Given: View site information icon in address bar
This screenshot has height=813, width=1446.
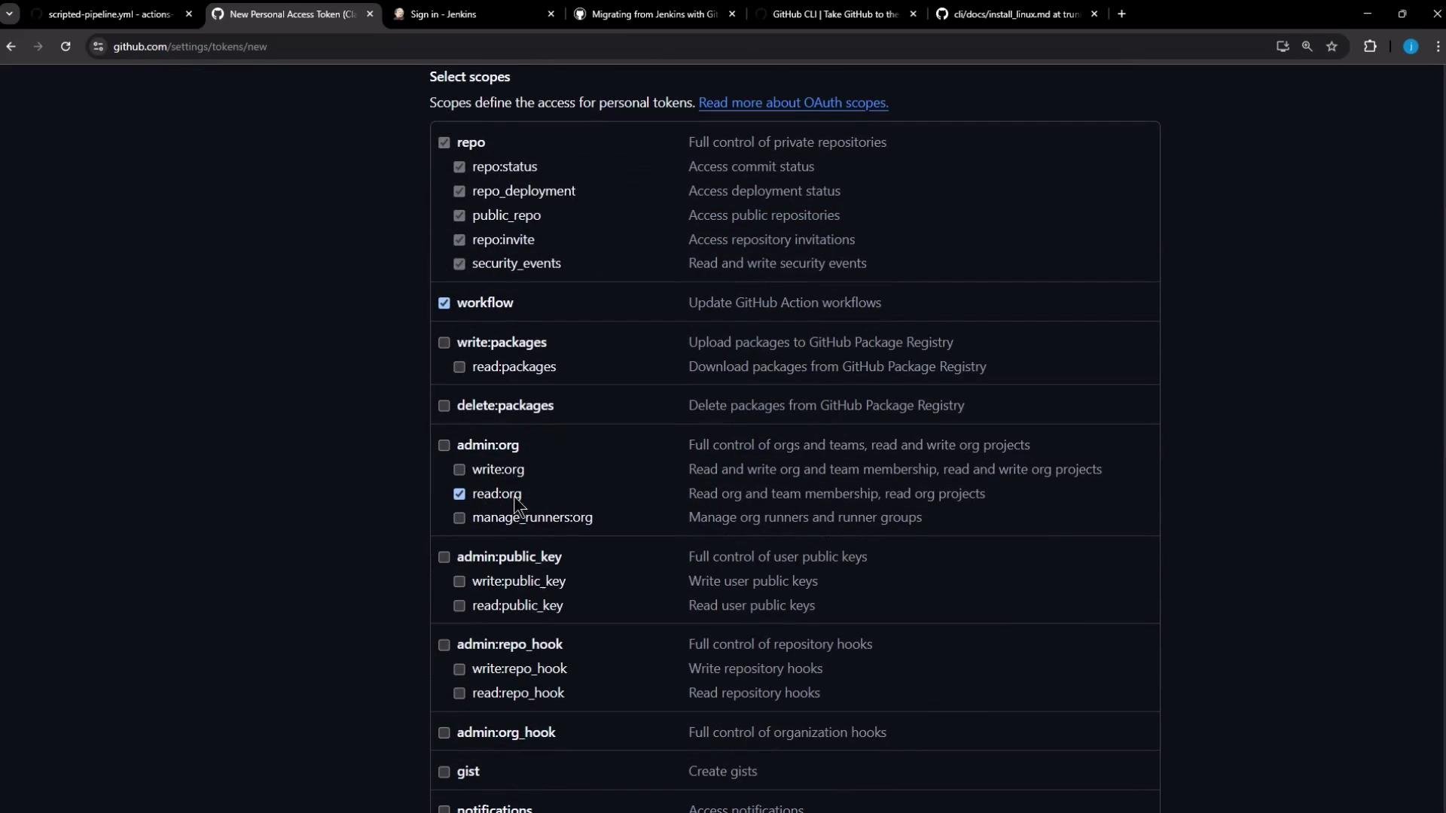Looking at the screenshot, I should coord(98,47).
